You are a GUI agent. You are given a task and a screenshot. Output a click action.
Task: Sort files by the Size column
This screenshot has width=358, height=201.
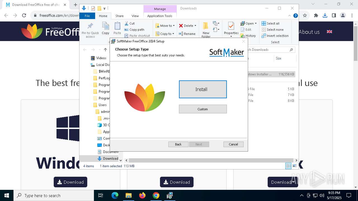[284, 58]
